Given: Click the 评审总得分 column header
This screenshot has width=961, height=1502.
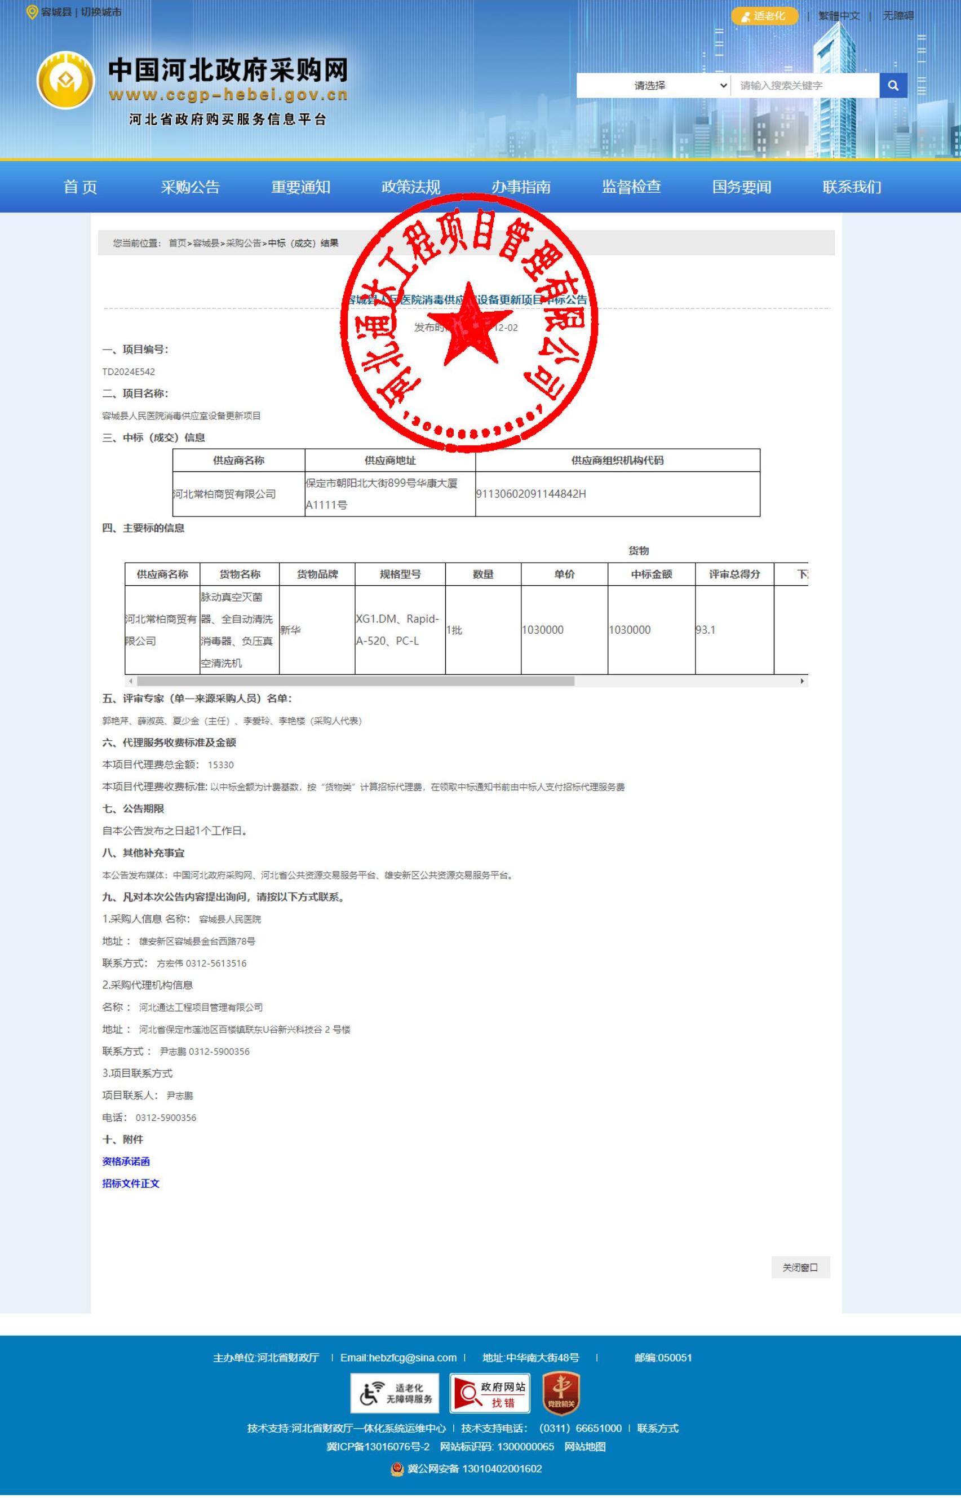Looking at the screenshot, I should [734, 575].
